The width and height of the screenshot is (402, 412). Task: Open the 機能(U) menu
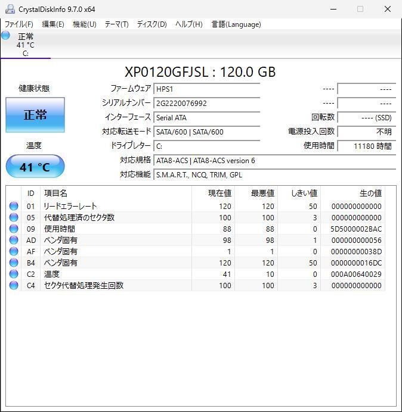85,24
